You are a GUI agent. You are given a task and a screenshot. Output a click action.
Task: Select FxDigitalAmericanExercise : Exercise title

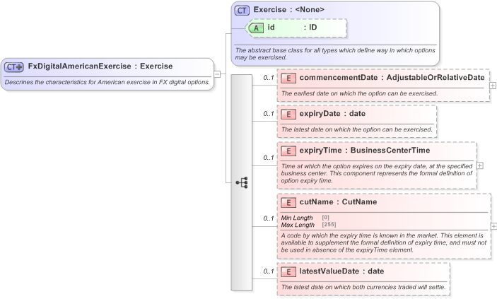100,66
